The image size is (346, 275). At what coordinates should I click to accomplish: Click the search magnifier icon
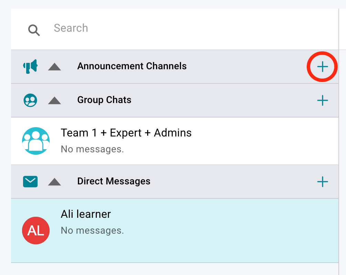[x=34, y=30]
